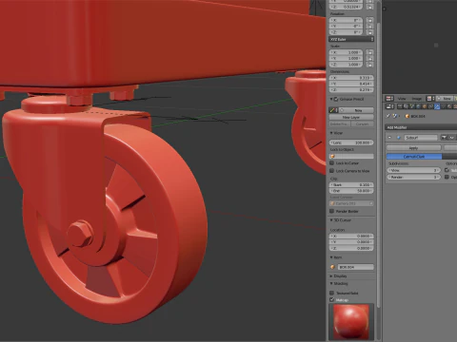The image size is (457, 342).
Task: Open the Render properties tab icon
Action: 400,106
